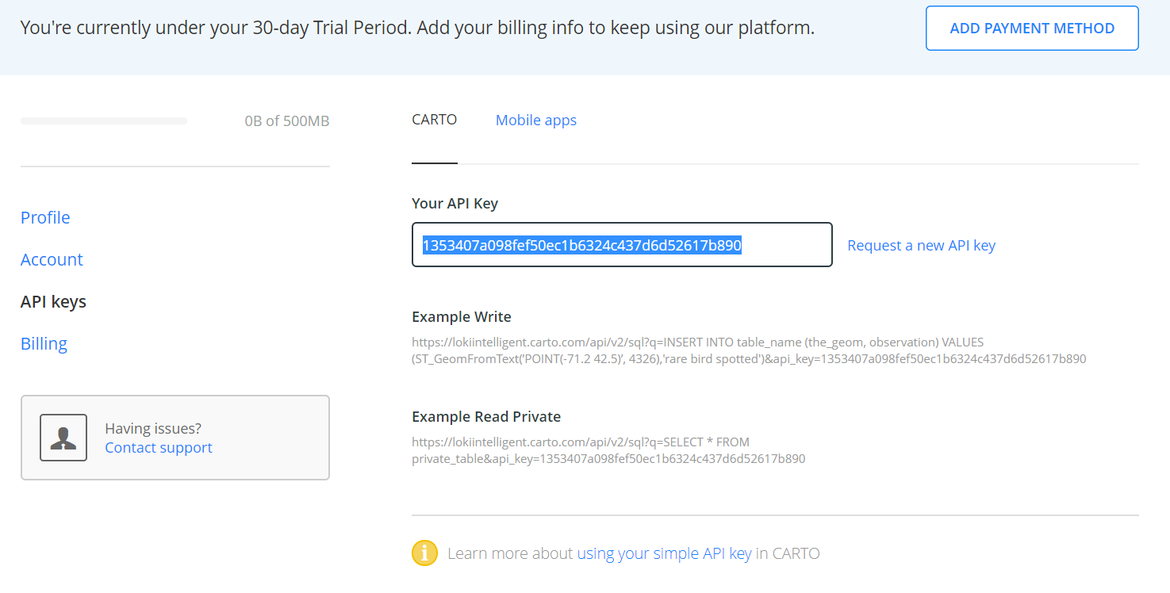This screenshot has width=1170, height=593.
Task: Select API keys in the sidebar
Action: tap(53, 301)
